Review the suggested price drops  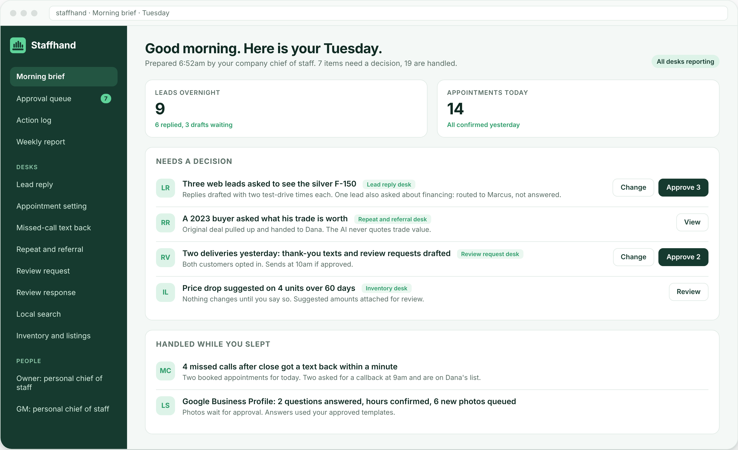(x=688, y=292)
